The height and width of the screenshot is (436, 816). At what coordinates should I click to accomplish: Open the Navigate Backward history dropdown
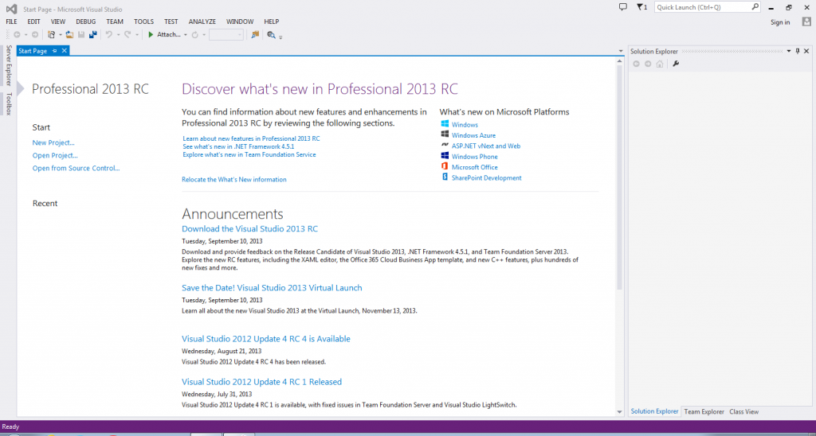(25, 35)
